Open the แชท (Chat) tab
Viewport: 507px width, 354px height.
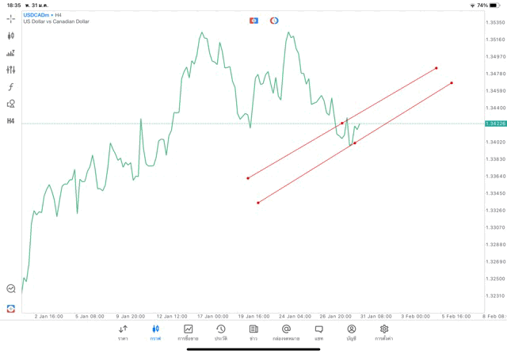[318, 332]
